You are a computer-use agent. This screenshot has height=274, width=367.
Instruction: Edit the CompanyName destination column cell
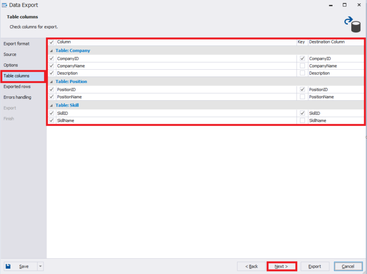tap(336, 66)
